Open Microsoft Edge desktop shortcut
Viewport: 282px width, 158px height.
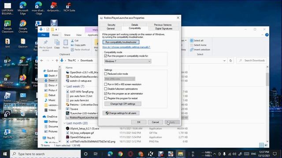point(23,8)
